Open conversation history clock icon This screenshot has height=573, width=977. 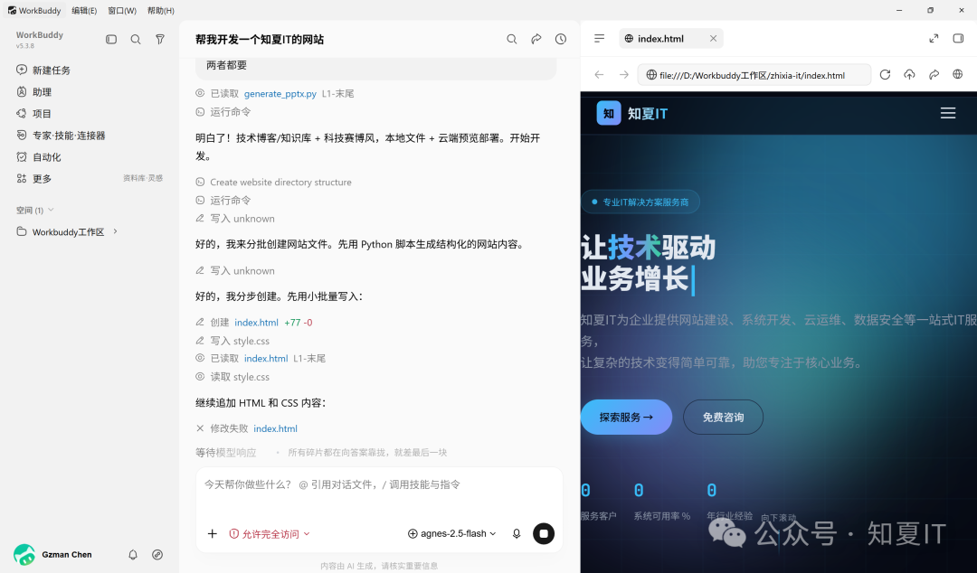(561, 39)
